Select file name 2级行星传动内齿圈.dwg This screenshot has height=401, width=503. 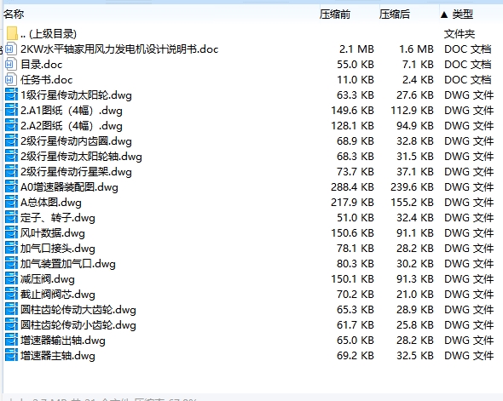click(x=76, y=141)
